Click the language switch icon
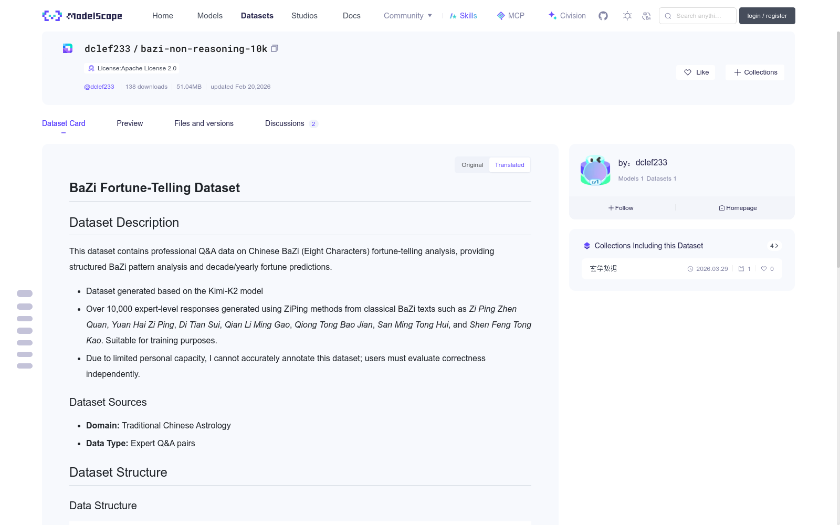Image resolution: width=840 pixels, height=525 pixels. tap(646, 16)
